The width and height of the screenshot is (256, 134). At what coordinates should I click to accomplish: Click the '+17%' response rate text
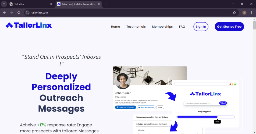(41, 125)
